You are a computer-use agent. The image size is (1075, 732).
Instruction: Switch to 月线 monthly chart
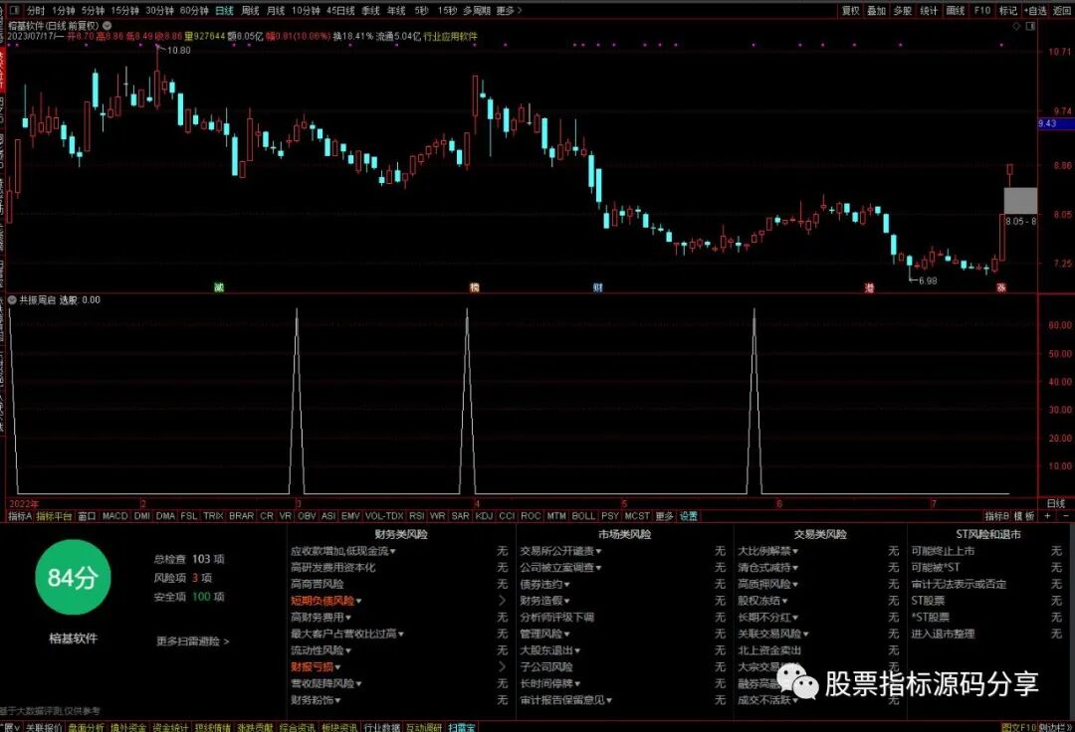276,10
